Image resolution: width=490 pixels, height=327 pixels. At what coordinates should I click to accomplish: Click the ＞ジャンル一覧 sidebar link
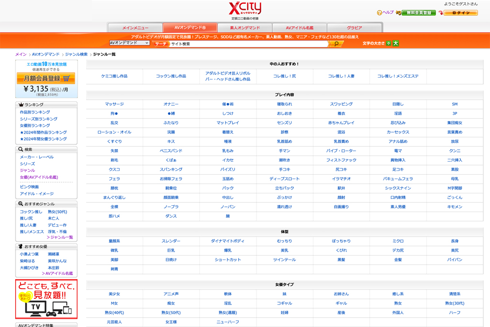tap(60, 237)
